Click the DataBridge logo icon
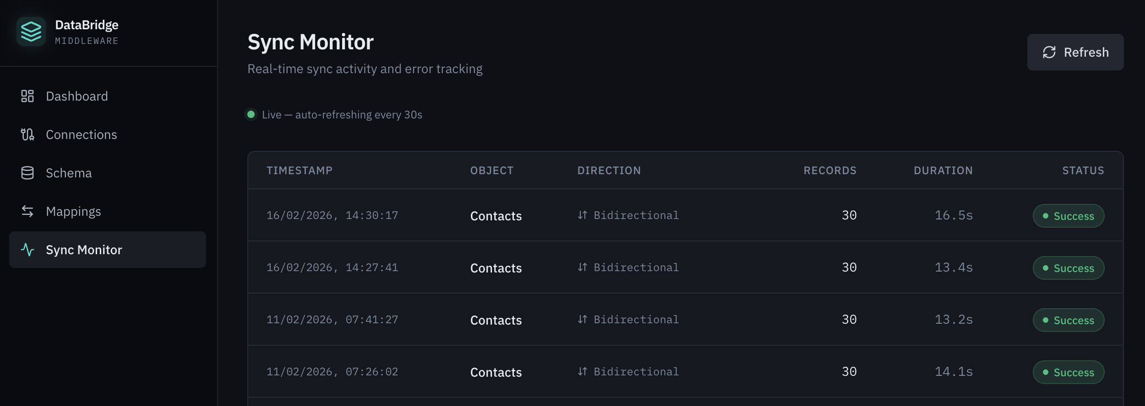Screen dimensions: 1145x406 (31, 31)
